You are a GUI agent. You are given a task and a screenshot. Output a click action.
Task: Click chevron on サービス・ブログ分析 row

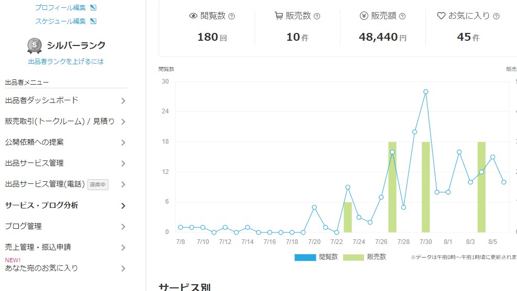(123, 206)
